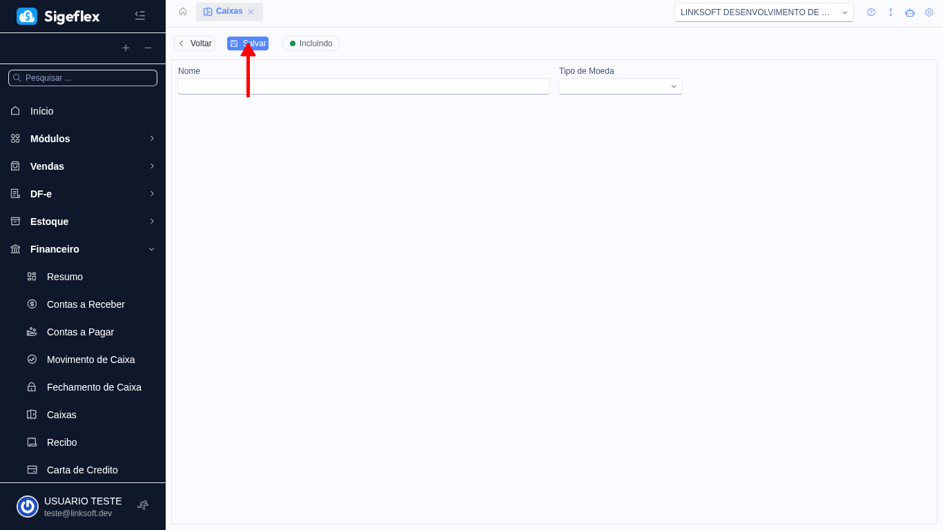
Task: Click the Voltar button
Action: [x=195, y=43]
